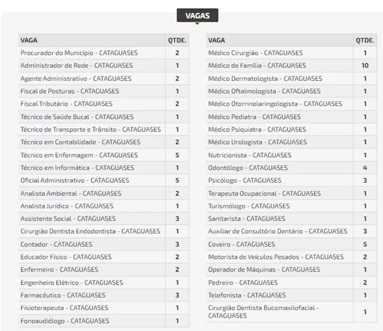Screen dimensions: 383x331
Task: Click Auxiliar de Consultório Dentário entry
Action: (278, 231)
